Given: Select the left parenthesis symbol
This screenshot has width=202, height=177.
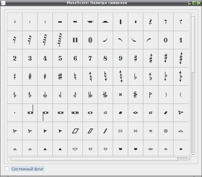Looking at the screenshot, I should click(x=181, y=95).
